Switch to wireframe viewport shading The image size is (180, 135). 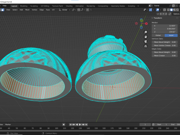click(168, 10)
